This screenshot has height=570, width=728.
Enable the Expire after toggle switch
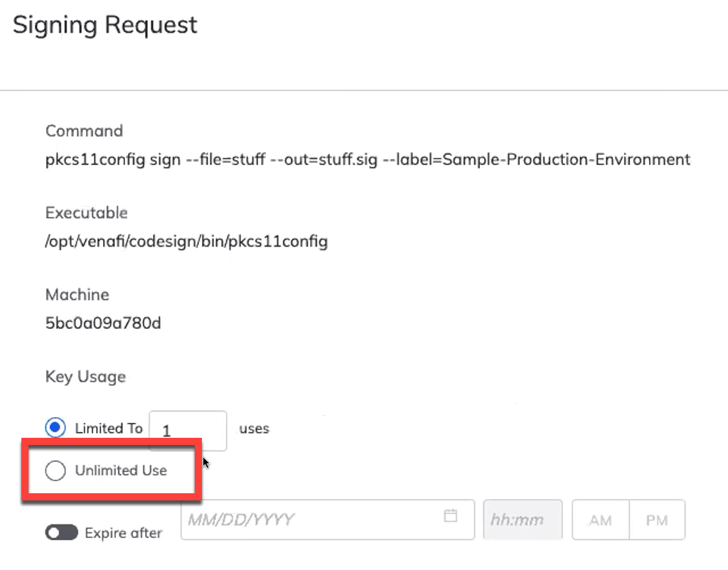[x=61, y=532]
